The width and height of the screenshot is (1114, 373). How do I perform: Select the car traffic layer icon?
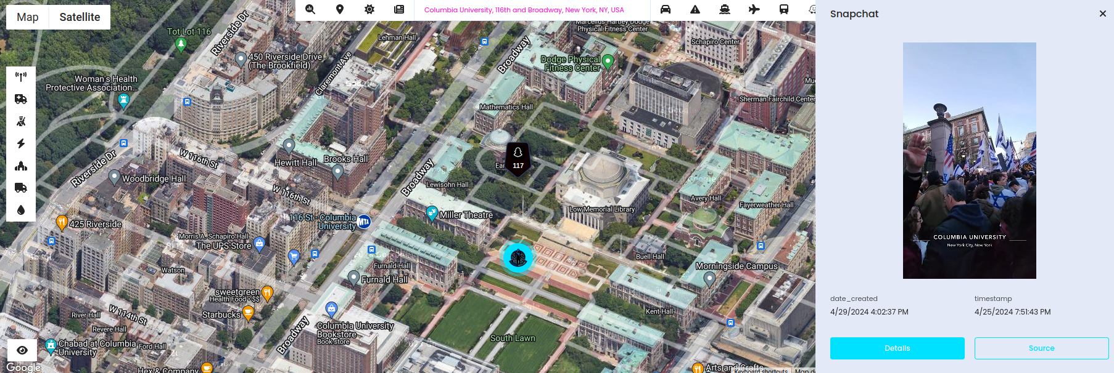pyautogui.click(x=666, y=9)
